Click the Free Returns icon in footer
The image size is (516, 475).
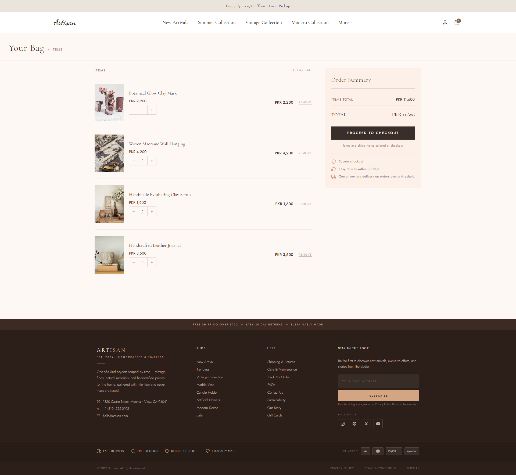[x=133, y=451]
